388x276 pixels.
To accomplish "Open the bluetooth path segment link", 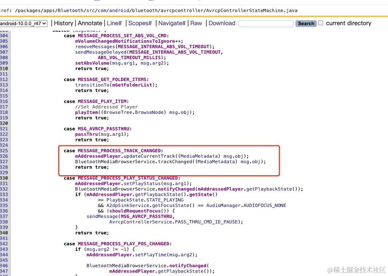I will click(145, 11).
